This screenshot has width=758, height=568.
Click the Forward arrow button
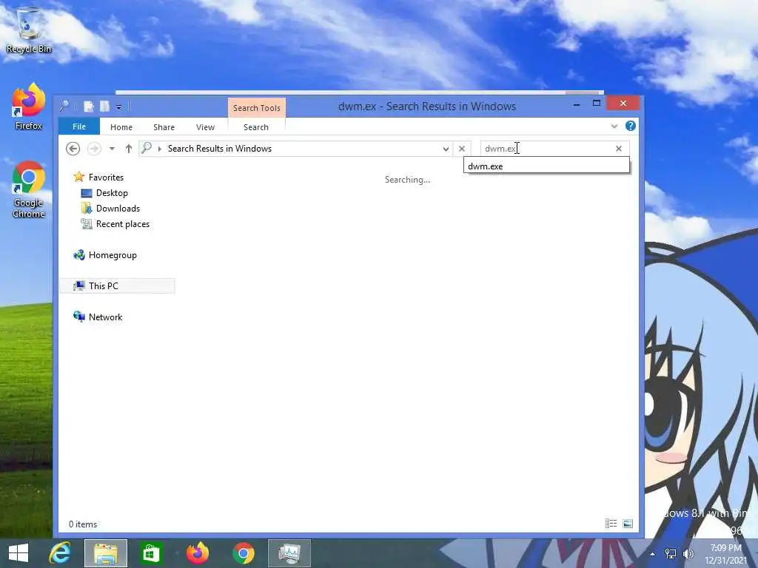(94, 148)
